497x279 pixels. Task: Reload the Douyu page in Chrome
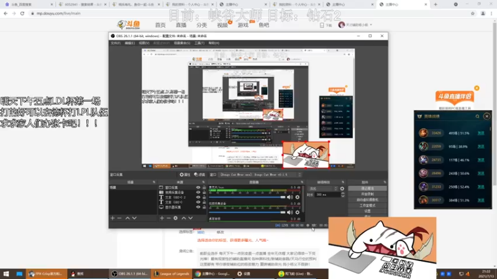[x=22, y=13]
